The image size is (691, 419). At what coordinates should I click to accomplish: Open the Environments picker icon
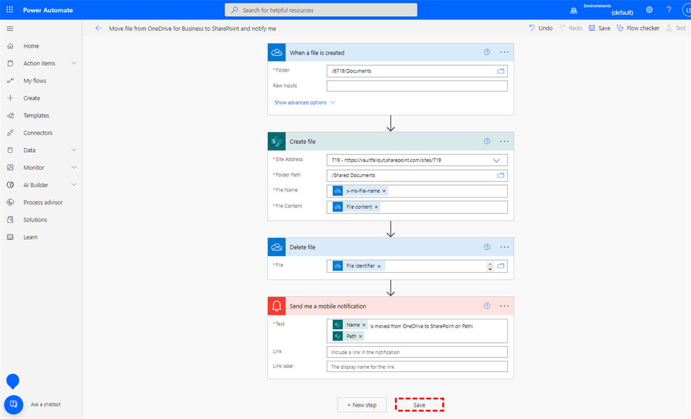tap(574, 10)
